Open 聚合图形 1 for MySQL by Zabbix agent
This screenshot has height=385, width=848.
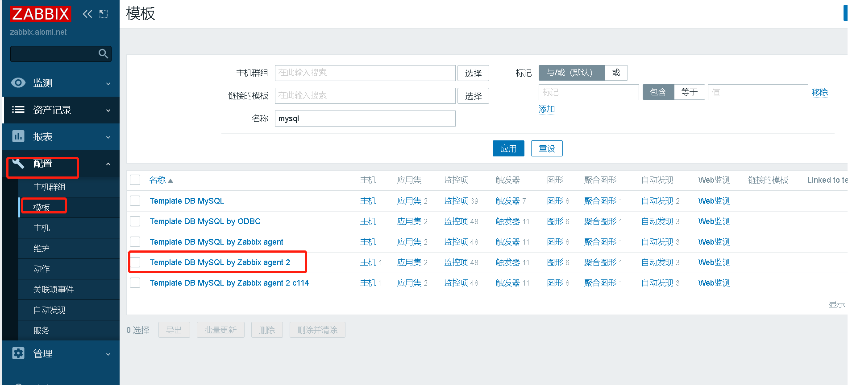(600, 242)
